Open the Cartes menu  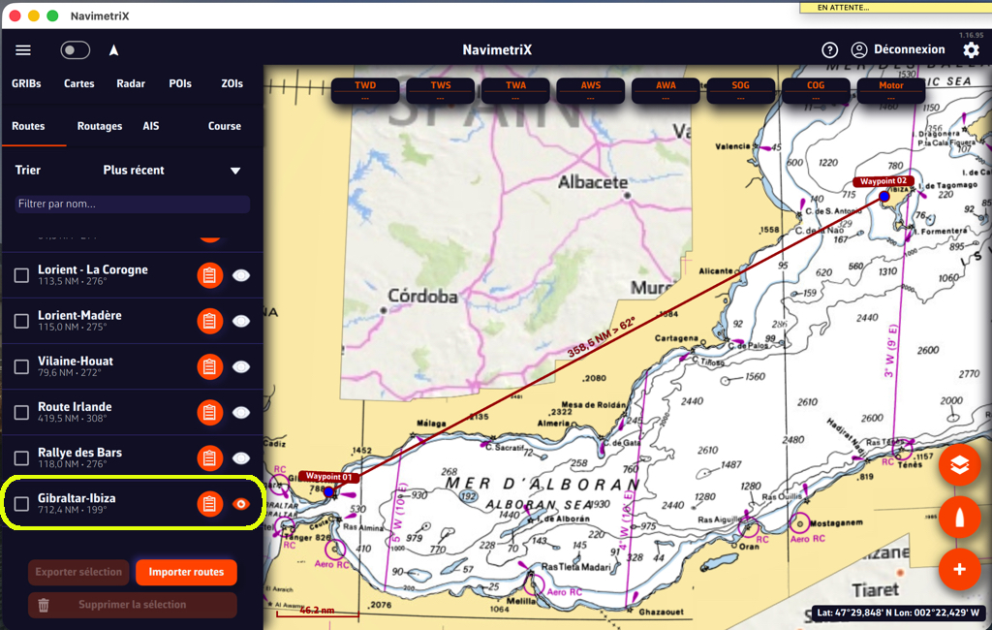click(x=79, y=83)
